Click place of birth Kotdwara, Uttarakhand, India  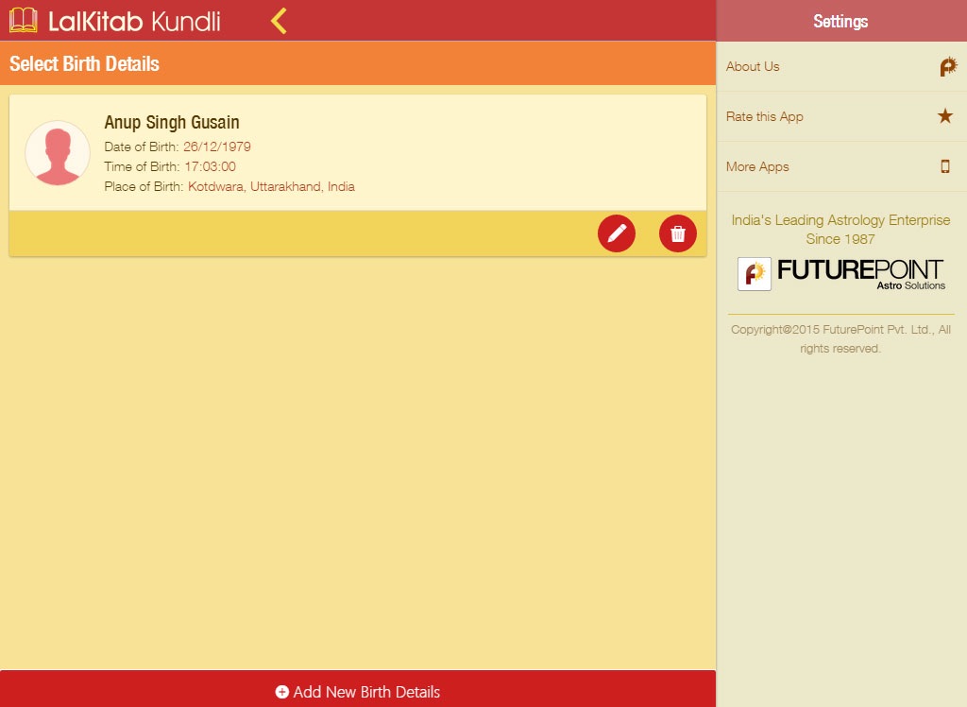click(271, 186)
